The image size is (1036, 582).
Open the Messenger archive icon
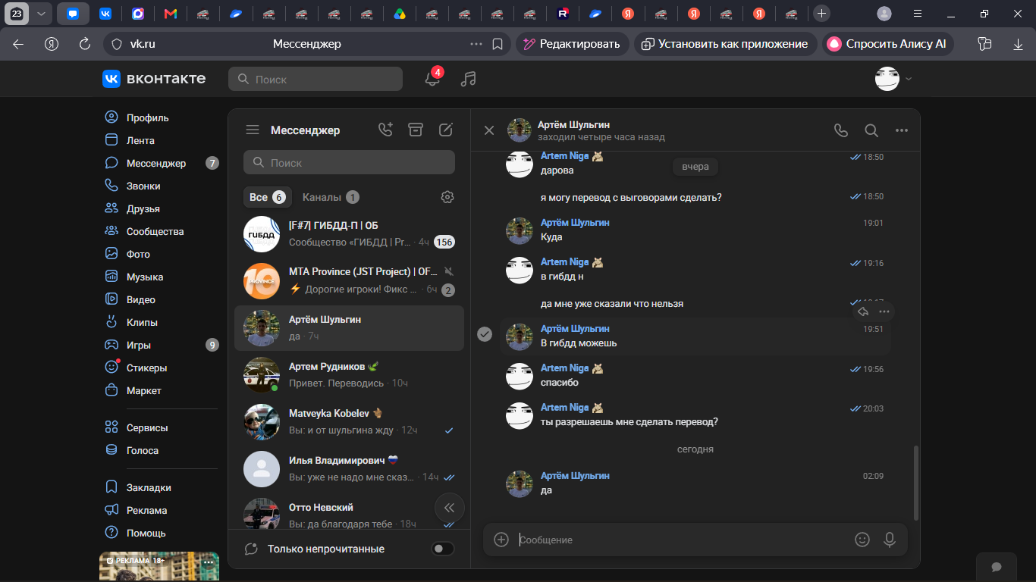coord(416,130)
